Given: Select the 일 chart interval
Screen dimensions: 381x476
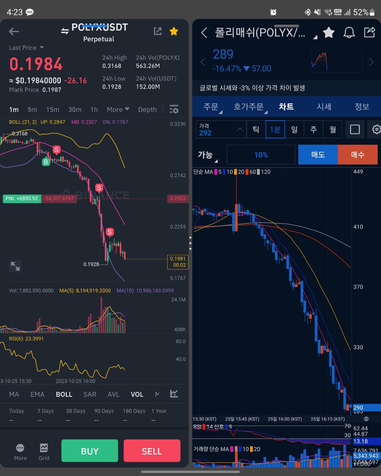Looking at the screenshot, I should (294, 130).
